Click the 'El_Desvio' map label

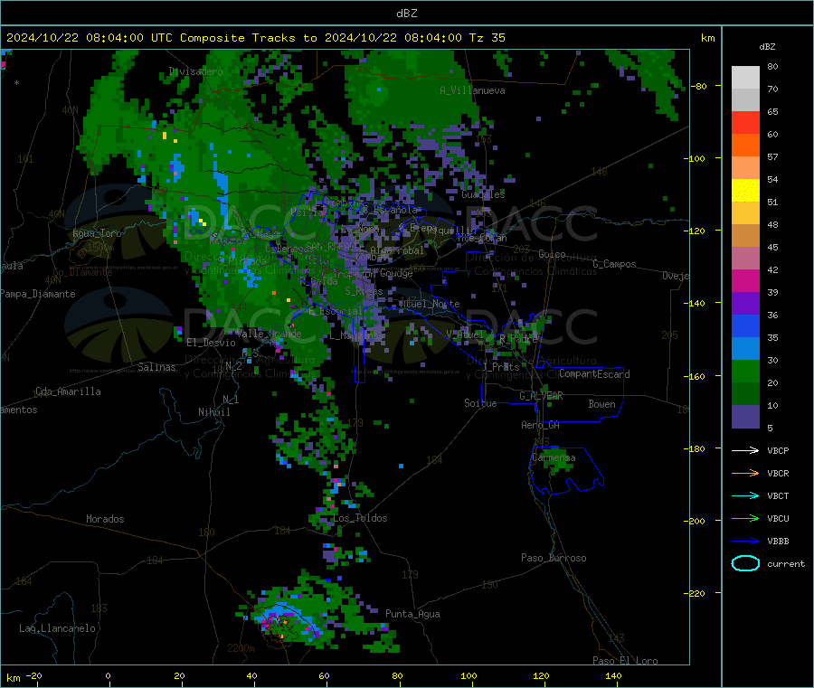[211, 343]
